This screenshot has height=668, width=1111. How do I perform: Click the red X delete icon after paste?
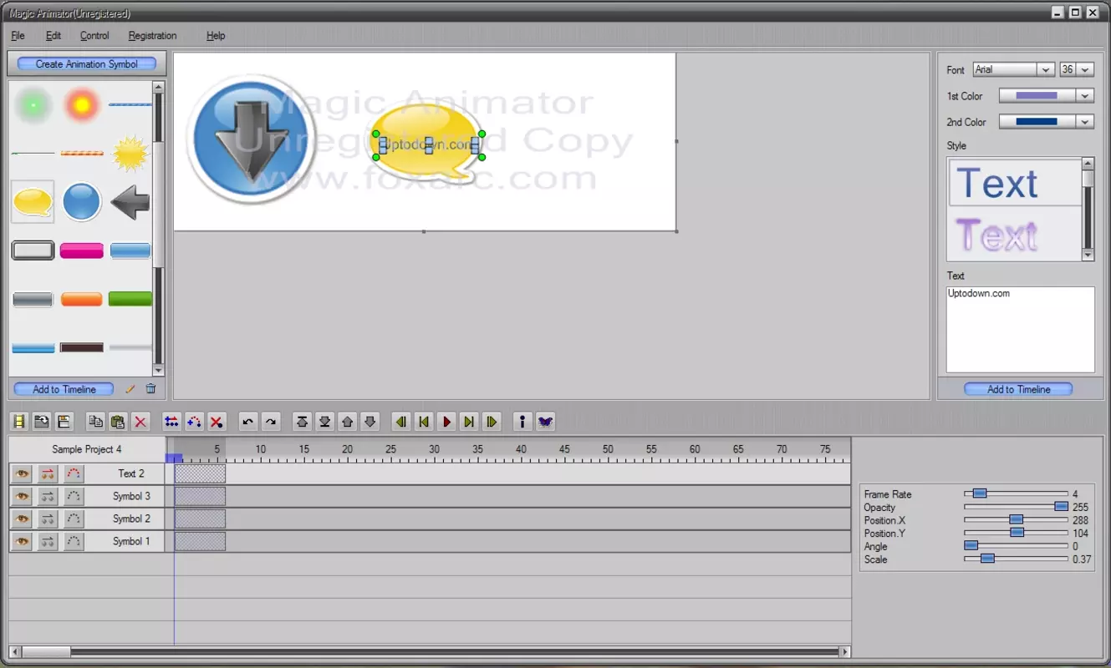click(140, 422)
